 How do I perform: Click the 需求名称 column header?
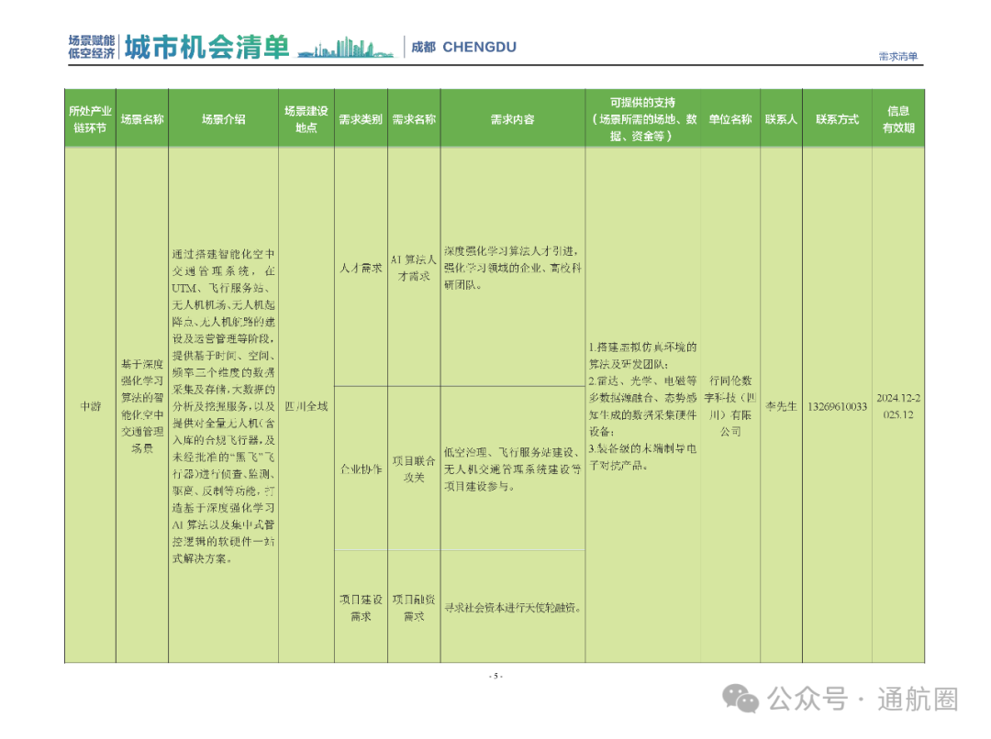(414, 119)
